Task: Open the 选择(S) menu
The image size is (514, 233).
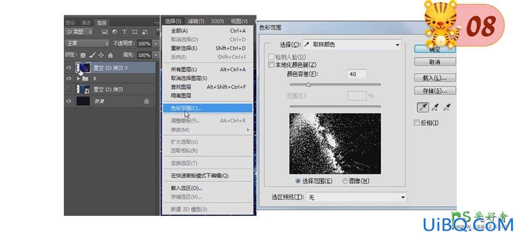Action: (173, 21)
